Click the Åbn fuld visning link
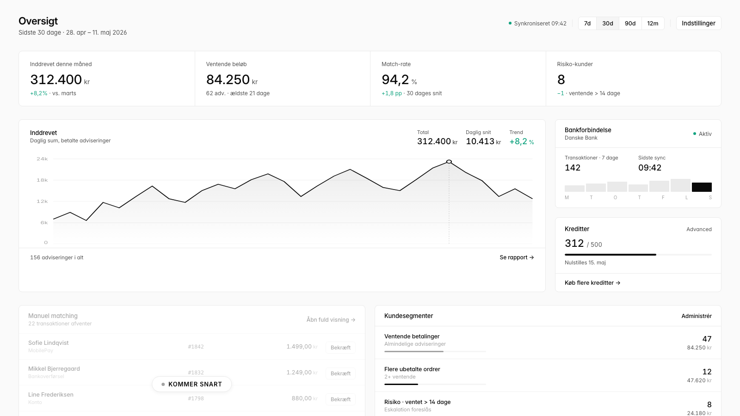This screenshot has height=416, width=740. click(x=331, y=320)
